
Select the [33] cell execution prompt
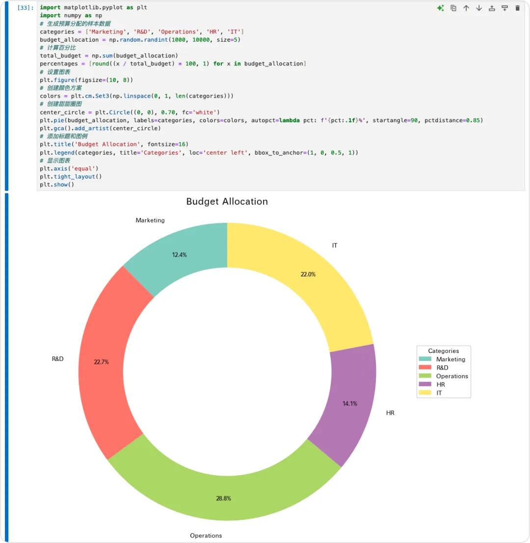pos(25,8)
